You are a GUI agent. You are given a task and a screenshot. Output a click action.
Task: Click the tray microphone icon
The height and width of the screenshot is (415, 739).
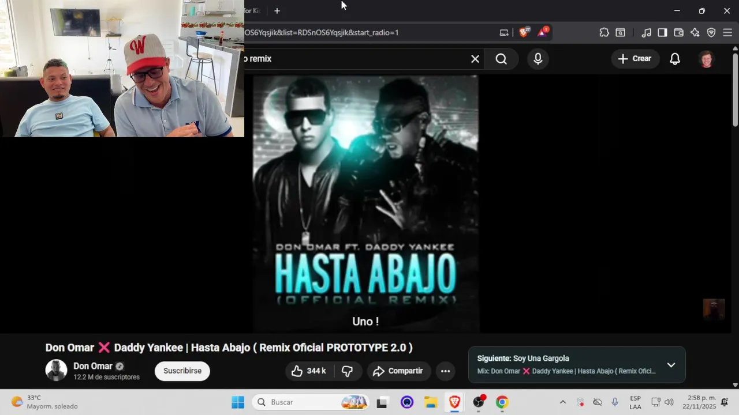(x=615, y=402)
